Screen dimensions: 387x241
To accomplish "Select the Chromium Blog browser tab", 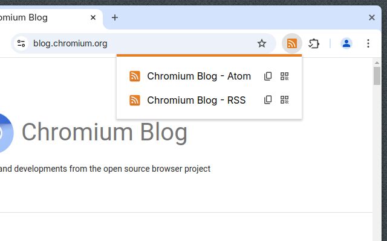I will pyautogui.click(x=36, y=17).
